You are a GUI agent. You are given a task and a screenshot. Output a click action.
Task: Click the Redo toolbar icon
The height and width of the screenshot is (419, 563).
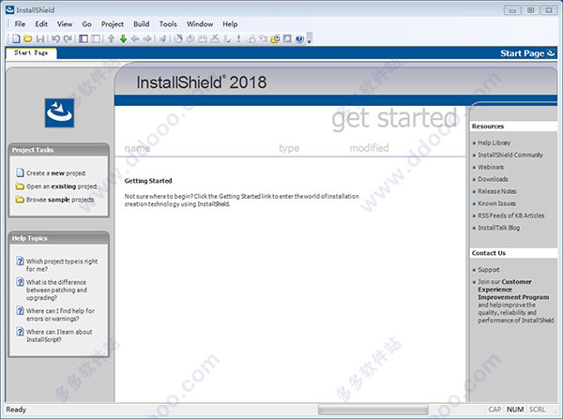pyautogui.click(x=68, y=38)
